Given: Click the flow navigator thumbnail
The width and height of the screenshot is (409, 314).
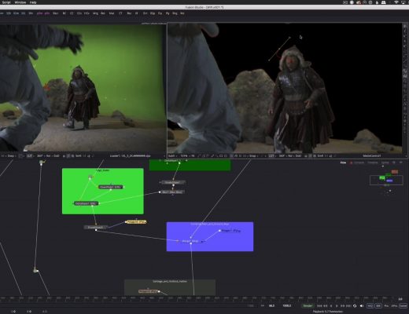Looking at the screenshot, I should [x=386, y=180].
